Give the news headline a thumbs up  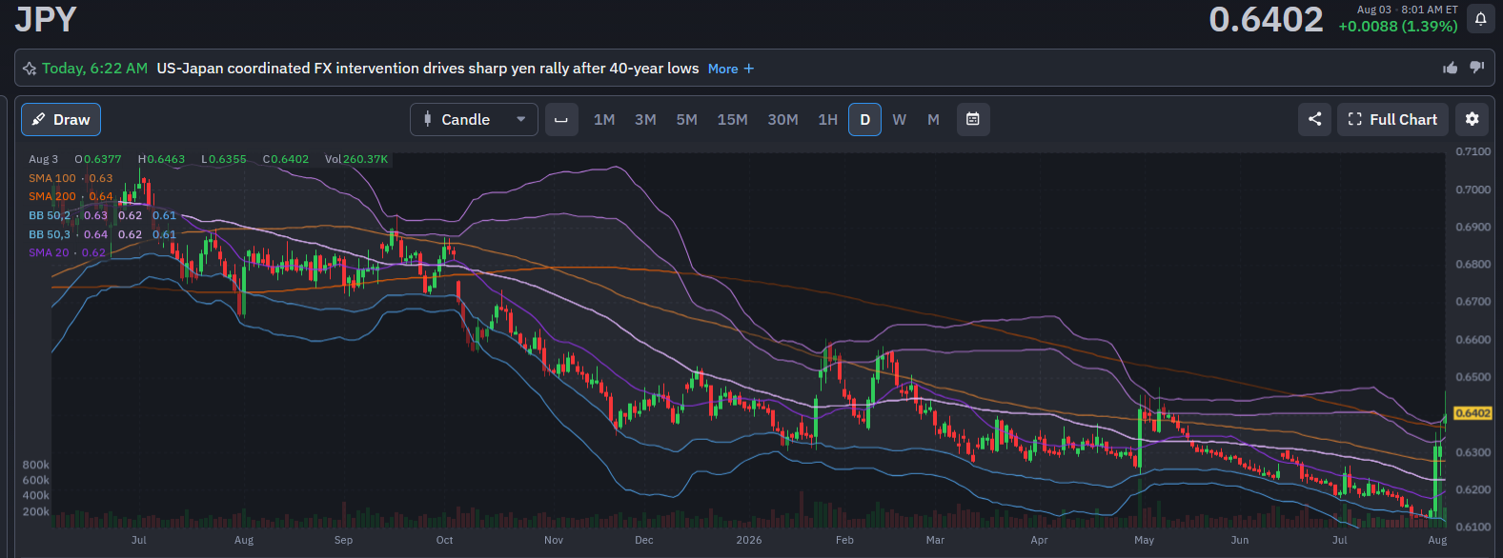[x=1451, y=68]
